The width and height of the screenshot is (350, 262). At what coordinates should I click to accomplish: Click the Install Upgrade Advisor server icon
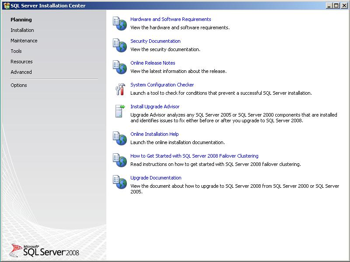[x=120, y=111]
